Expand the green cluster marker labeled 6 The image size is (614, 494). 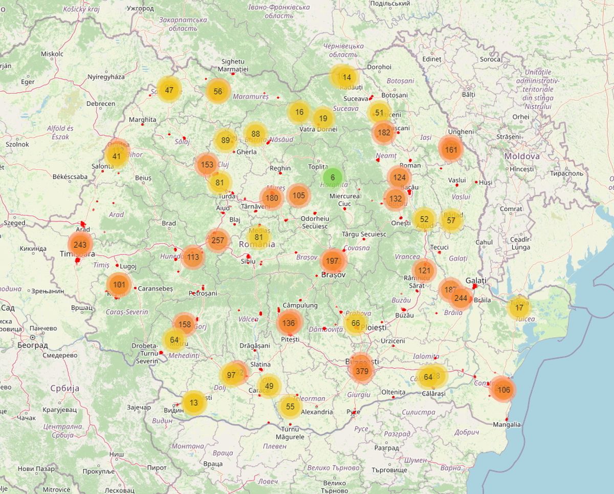[333, 178]
